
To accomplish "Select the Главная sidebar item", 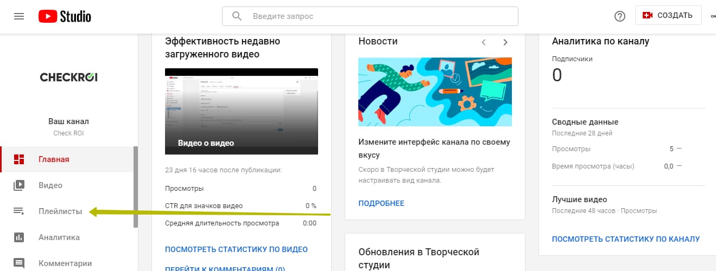I will coord(67,159).
